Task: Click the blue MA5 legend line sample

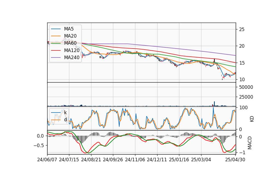Action: pyautogui.click(x=56, y=29)
